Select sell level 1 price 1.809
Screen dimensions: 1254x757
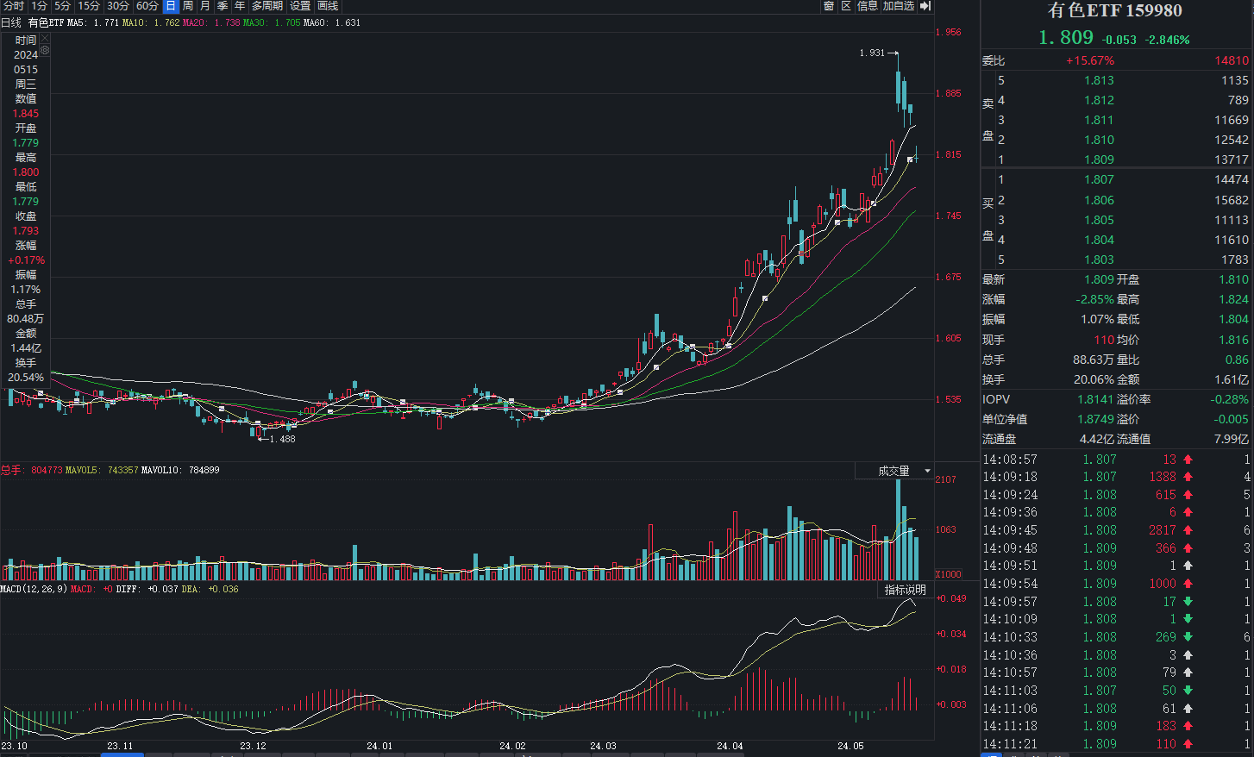(1099, 160)
